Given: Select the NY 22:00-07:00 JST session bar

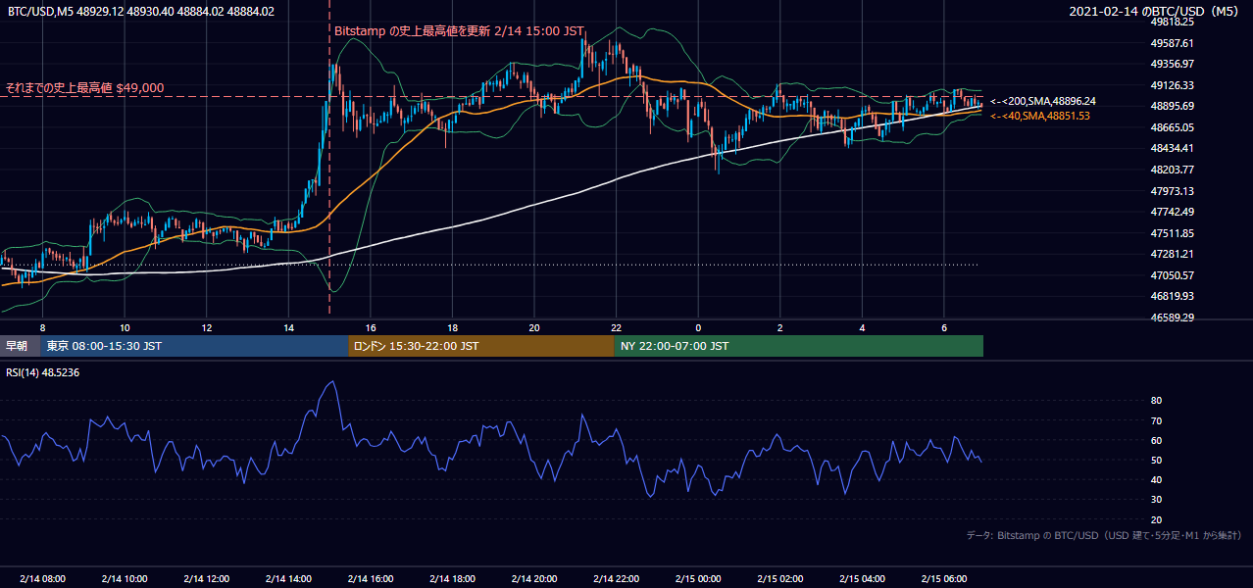Looking at the screenshot, I should pyautogui.click(x=798, y=346).
